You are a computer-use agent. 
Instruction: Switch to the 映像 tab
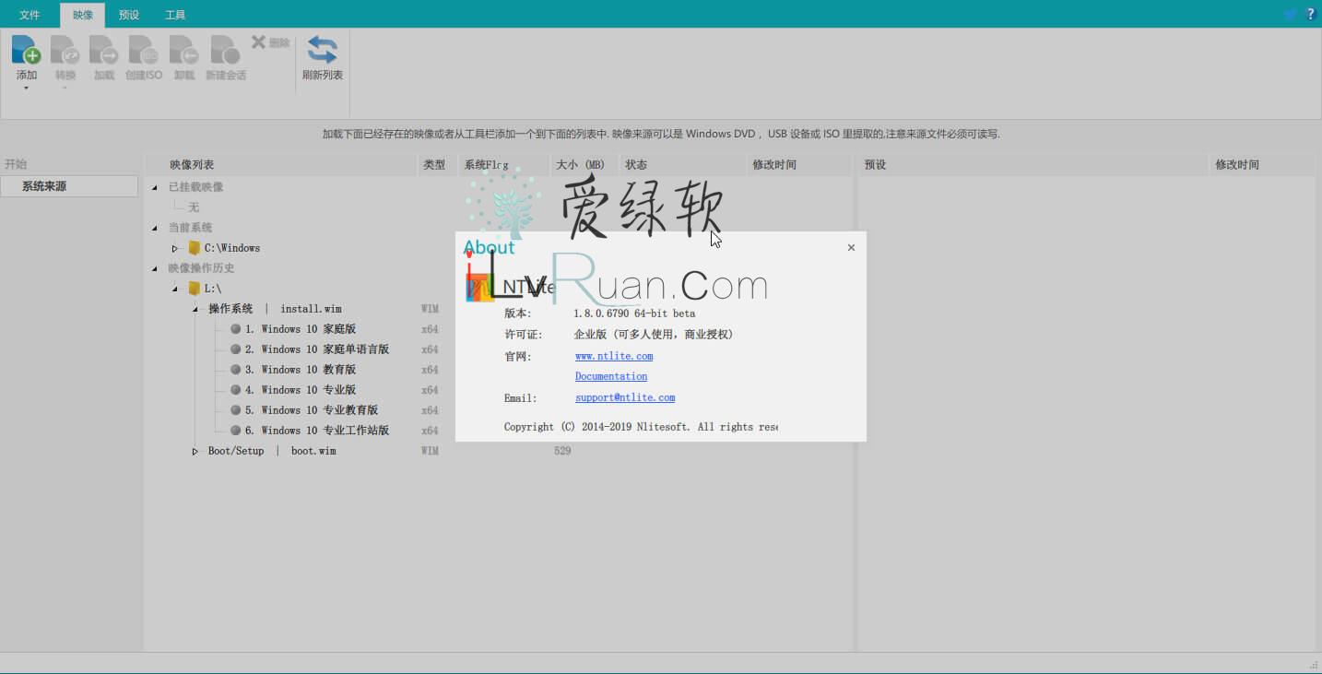click(x=83, y=15)
